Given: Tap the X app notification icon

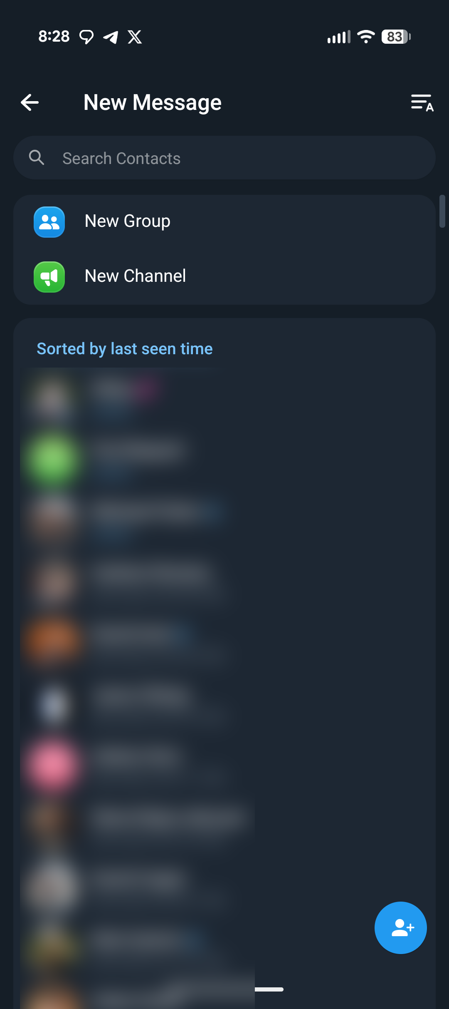Looking at the screenshot, I should click(135, 37).
